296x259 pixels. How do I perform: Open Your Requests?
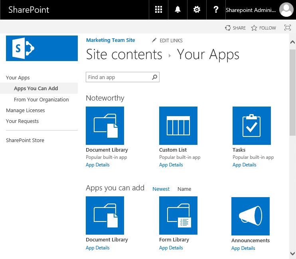click(x=22, y=121)
